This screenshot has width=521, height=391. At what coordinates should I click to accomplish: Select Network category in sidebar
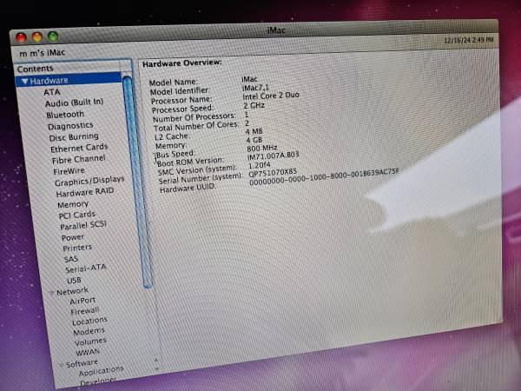72,292
